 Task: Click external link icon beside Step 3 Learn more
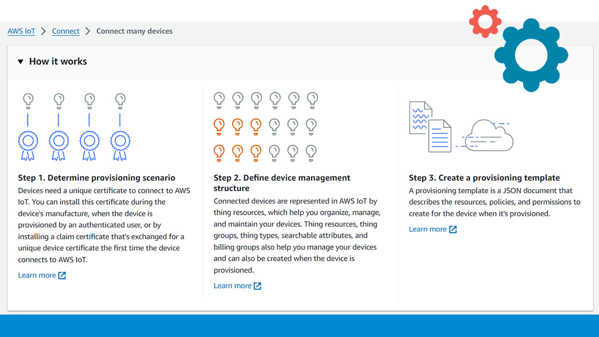tap(453, 230)
